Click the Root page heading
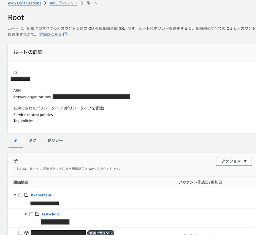The width and height of the screenshot is (256, 235). [16, 18]
